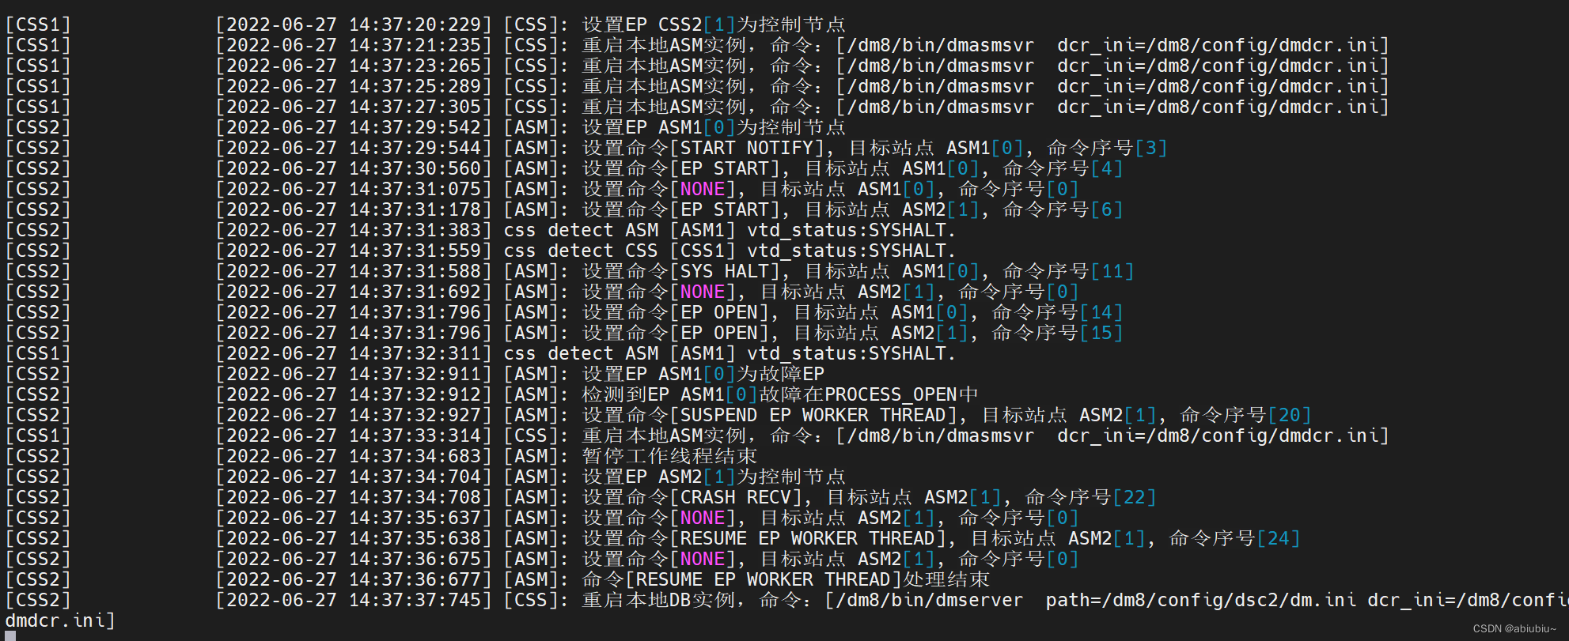1569x641 pixels.
Task: Click the text "设置EP ASM1[0]为控制节点"
Action: click(x=714, y=128)
